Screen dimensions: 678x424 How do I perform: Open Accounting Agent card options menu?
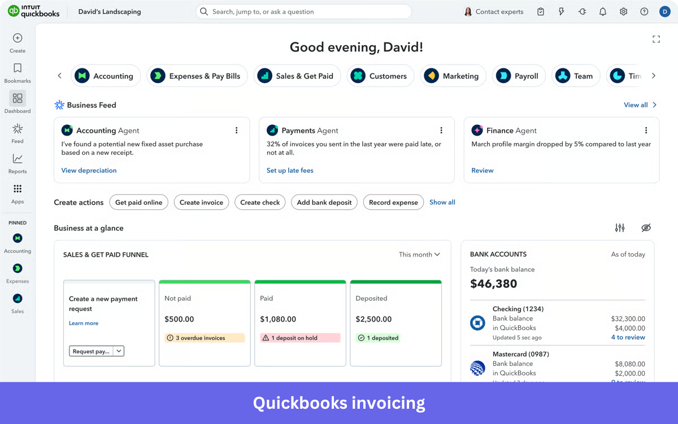tap(237, 130)
